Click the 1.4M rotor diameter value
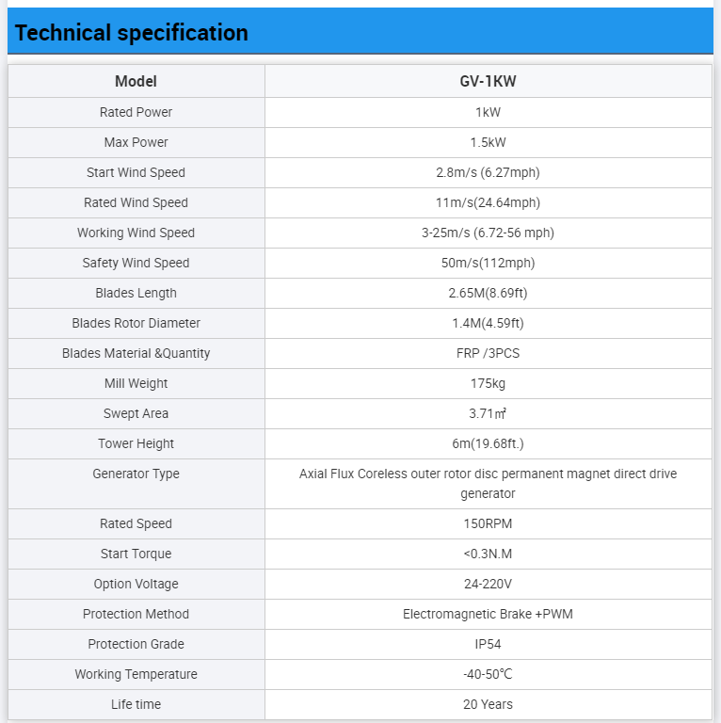This screenshot has width=721, height=723. click(x=488, y=323)
